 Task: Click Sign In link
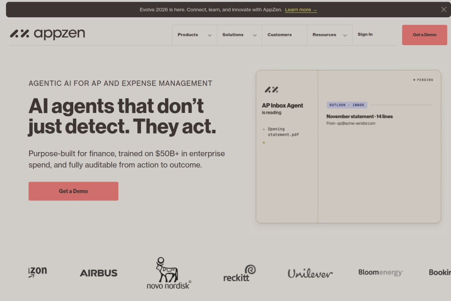click(365, 35)
